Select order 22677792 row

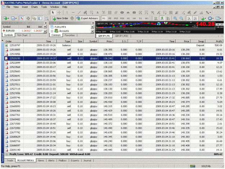pyautogui.click(x=114, y=133)
